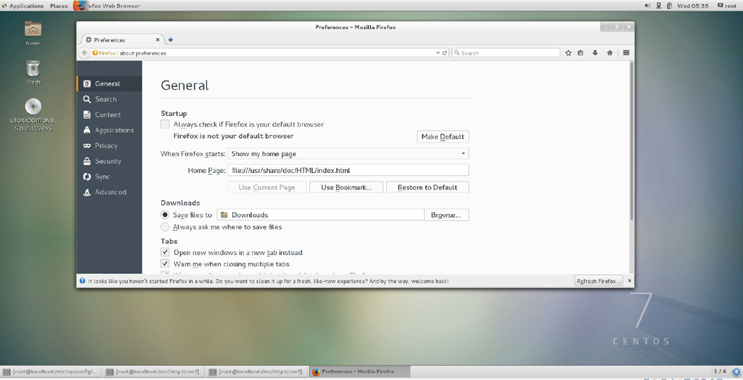Close the Preferences tab
This screenshot has height=380, width=743.
point(159,40)
